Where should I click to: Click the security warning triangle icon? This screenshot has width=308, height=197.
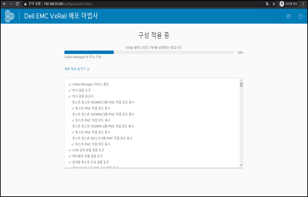(25, 4)
